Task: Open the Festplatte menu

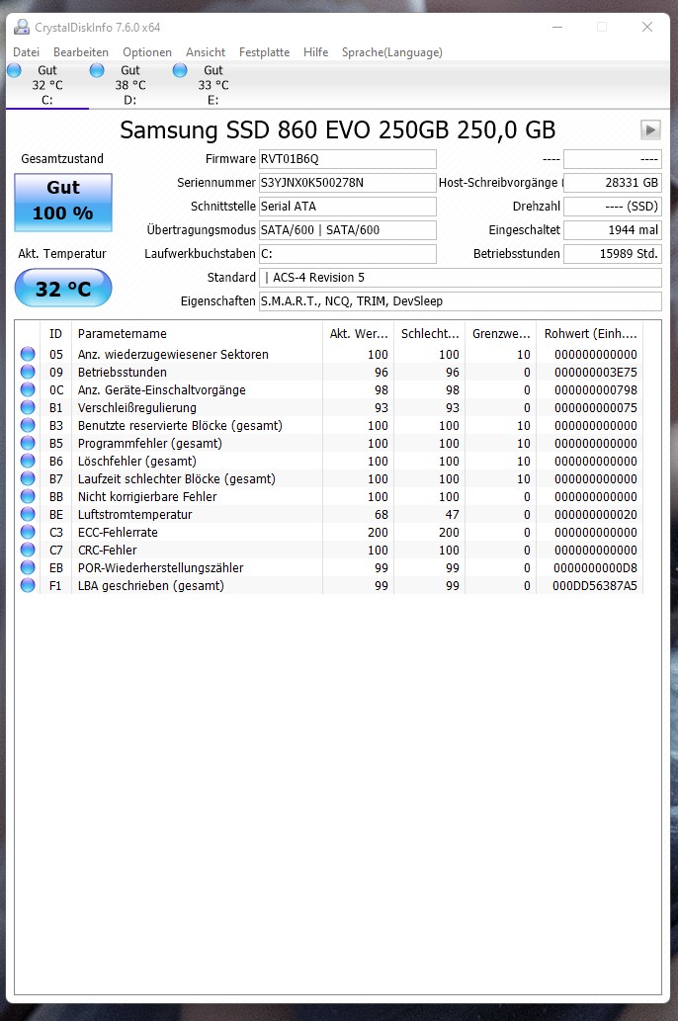Action: click(x=264, y=52)
